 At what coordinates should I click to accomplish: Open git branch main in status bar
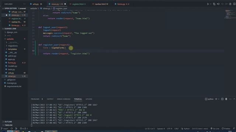[4, 129]
